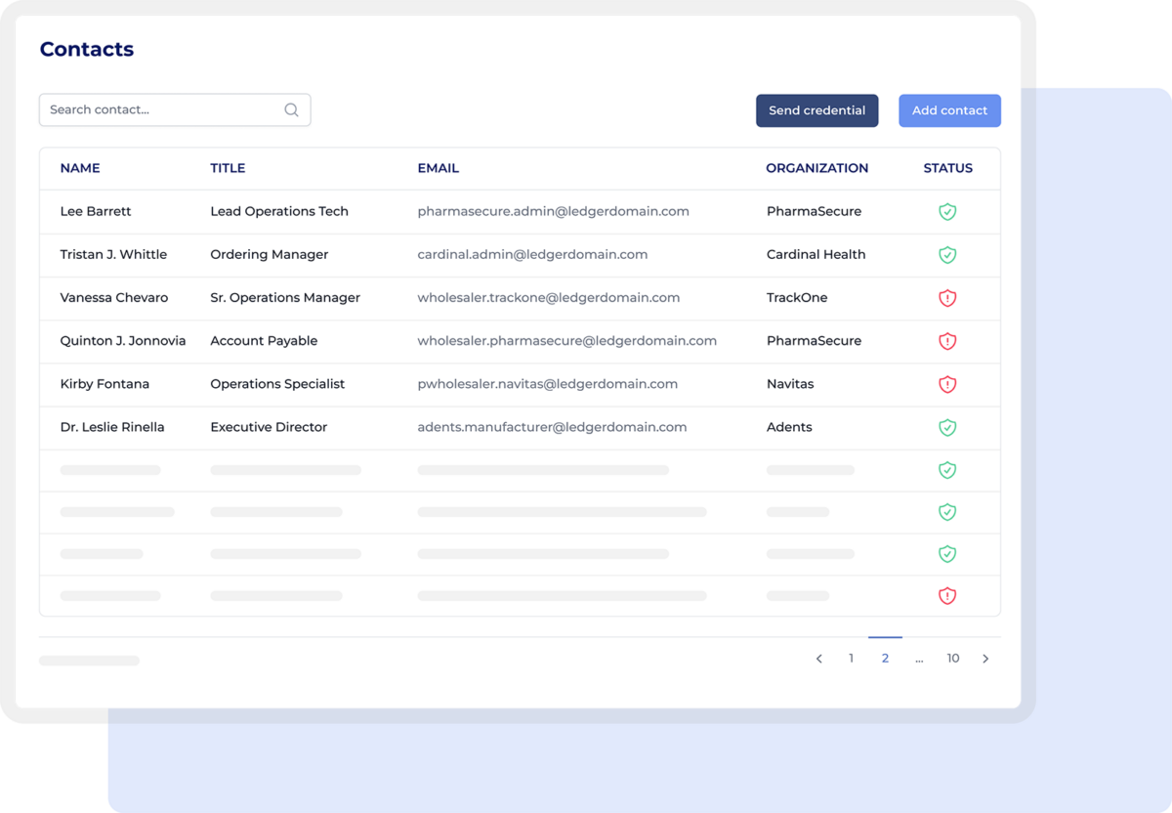Switch to page 1
This screenshot has width=1172, height=813.
[851, 659]
